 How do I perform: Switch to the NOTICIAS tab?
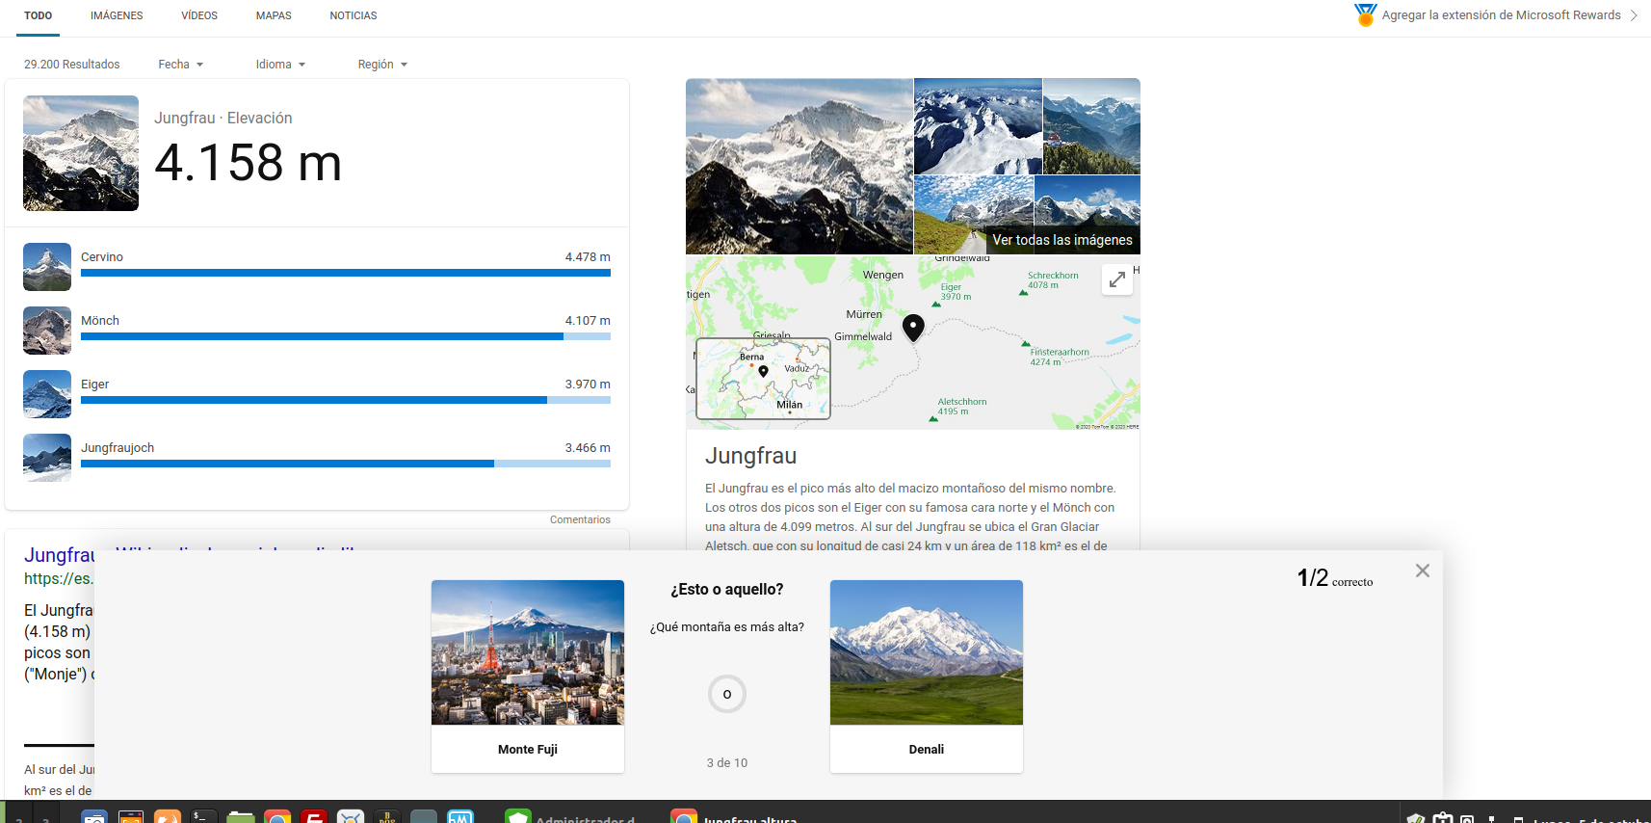pyautogui.click(x=353, y=15)
